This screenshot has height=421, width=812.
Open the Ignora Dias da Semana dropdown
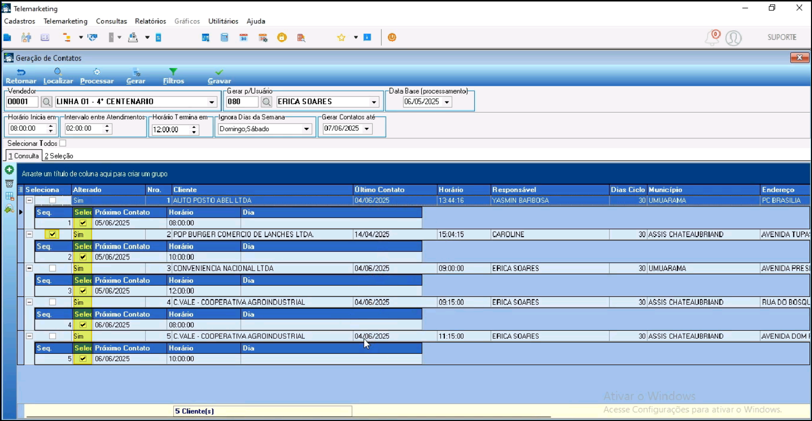306,129
